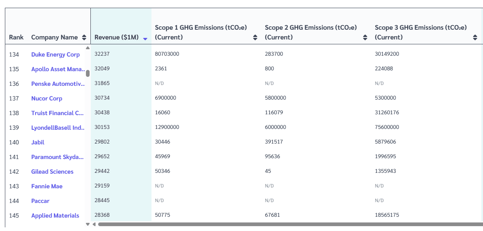Select Gilead Scope 1 value 50346
This screenshot has width=483, height=231.
162,171
